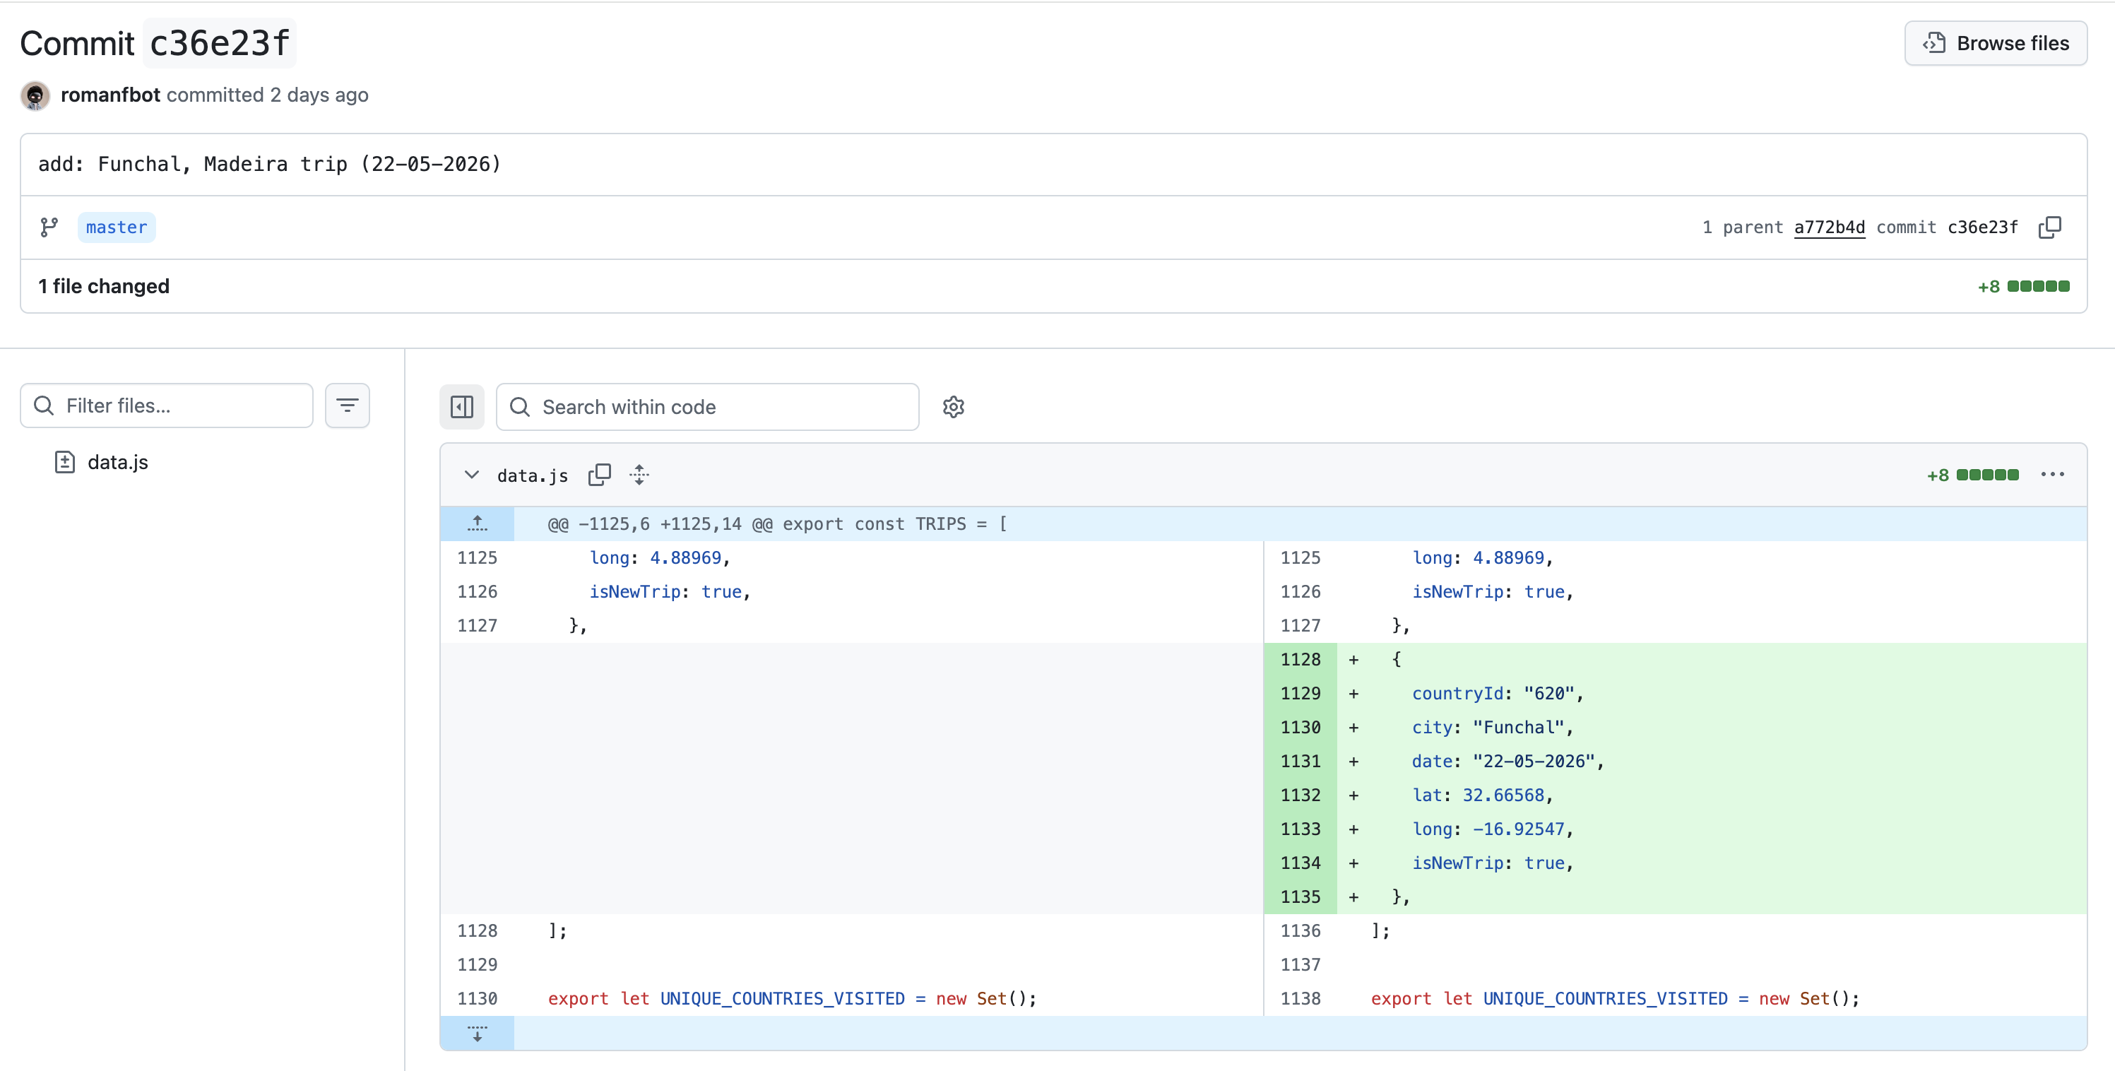The image size is (2115, 1071).
Task: Open the data.js more options menu
Action: pyautogui.click(x=2052, y=475)
